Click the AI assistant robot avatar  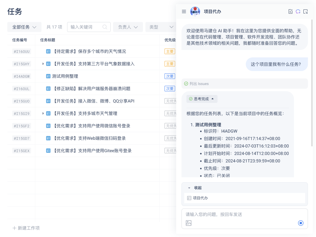(x=195, y=12)
